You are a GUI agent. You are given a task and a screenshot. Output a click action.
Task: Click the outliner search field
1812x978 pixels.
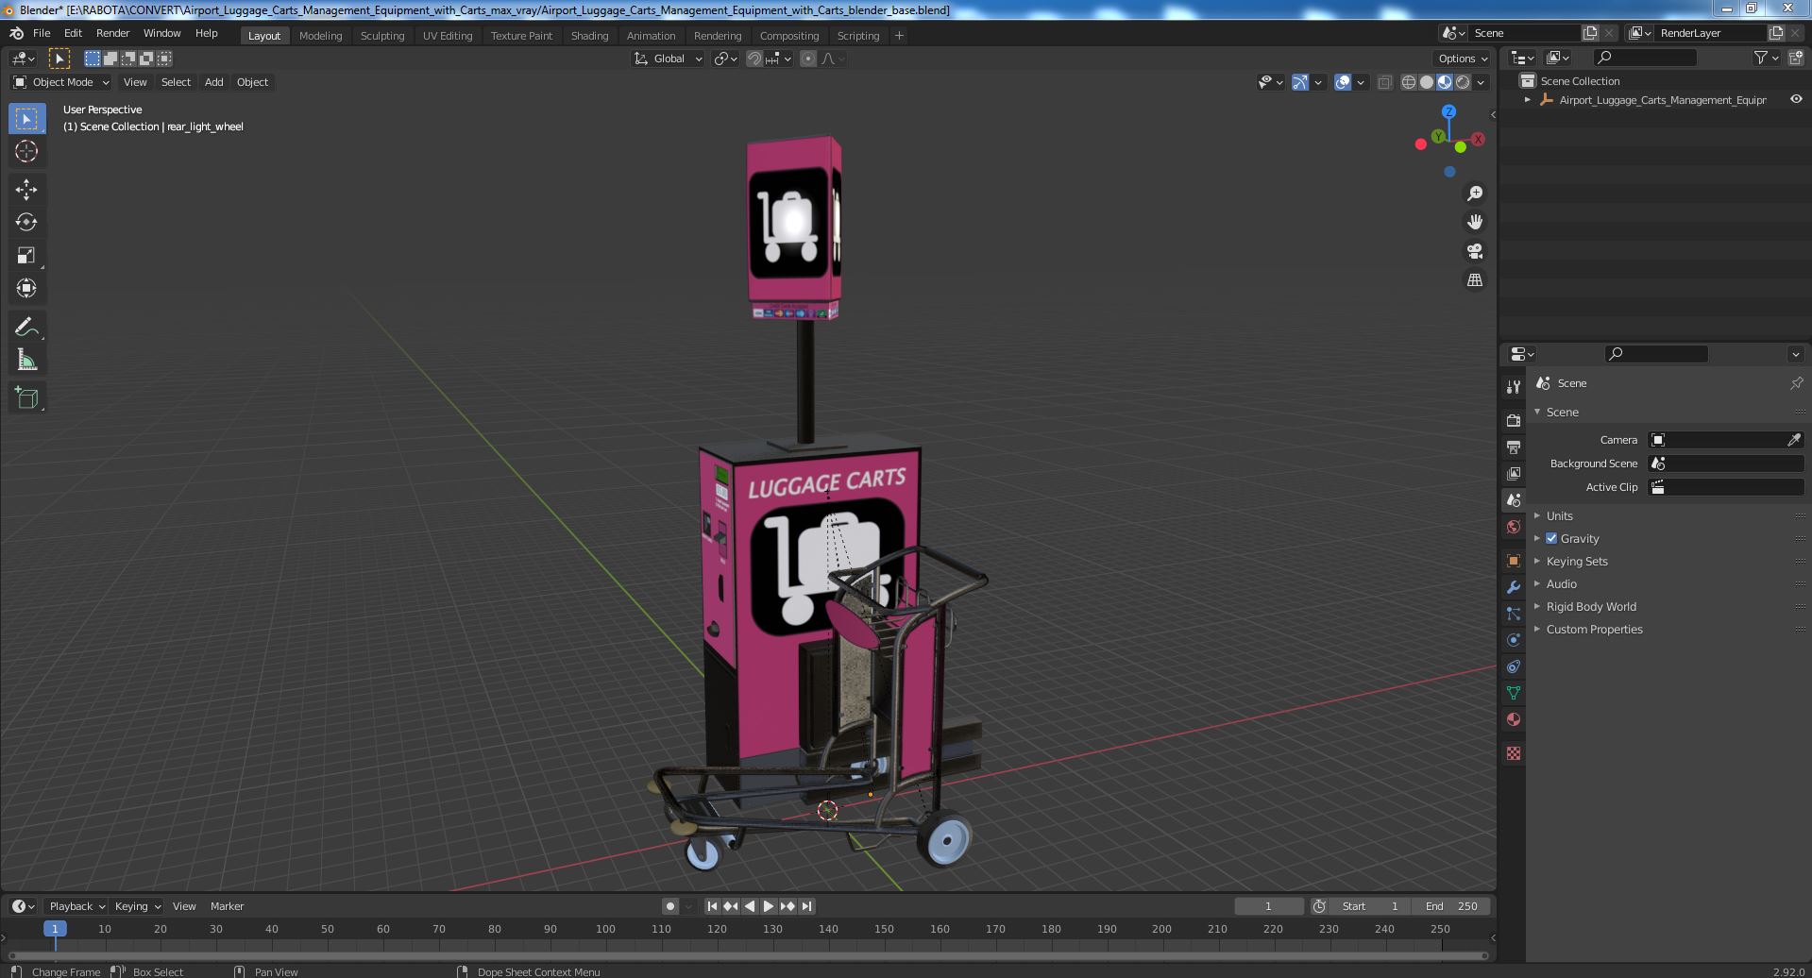[1645, 58]
